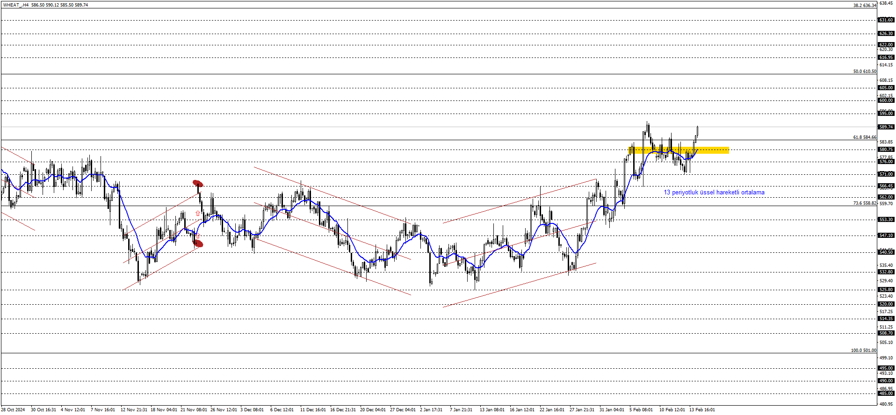This screenshot has height=415, width=896.
Task: Click the '73.6 558.82' Fibonacci label
Action: tap(865, 203)
